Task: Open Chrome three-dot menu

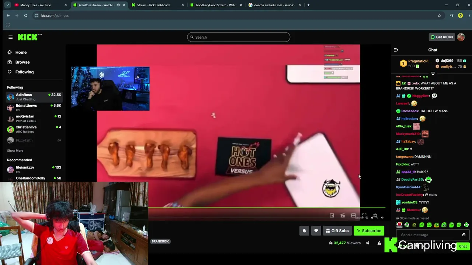Action: coord(469,15)
